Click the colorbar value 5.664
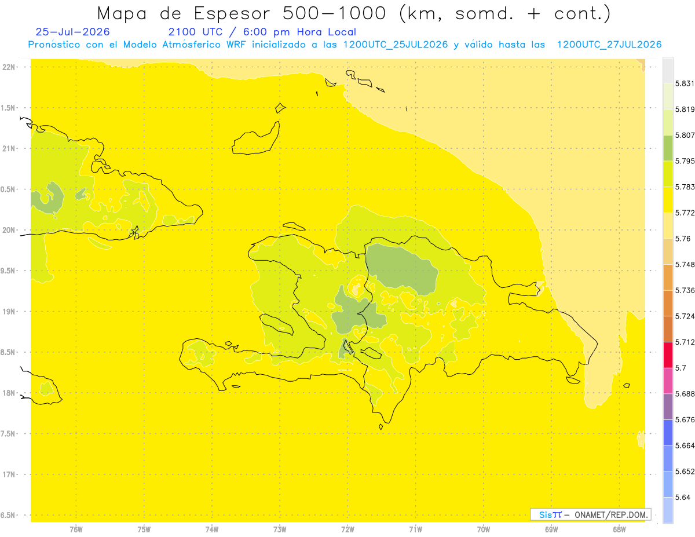695x537 pixels. [685, 445]
